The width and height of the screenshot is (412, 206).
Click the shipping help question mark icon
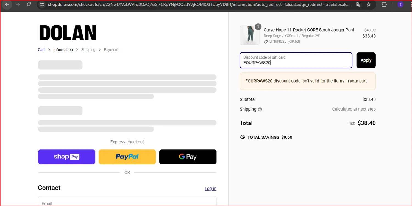click(x=260, y=109)
